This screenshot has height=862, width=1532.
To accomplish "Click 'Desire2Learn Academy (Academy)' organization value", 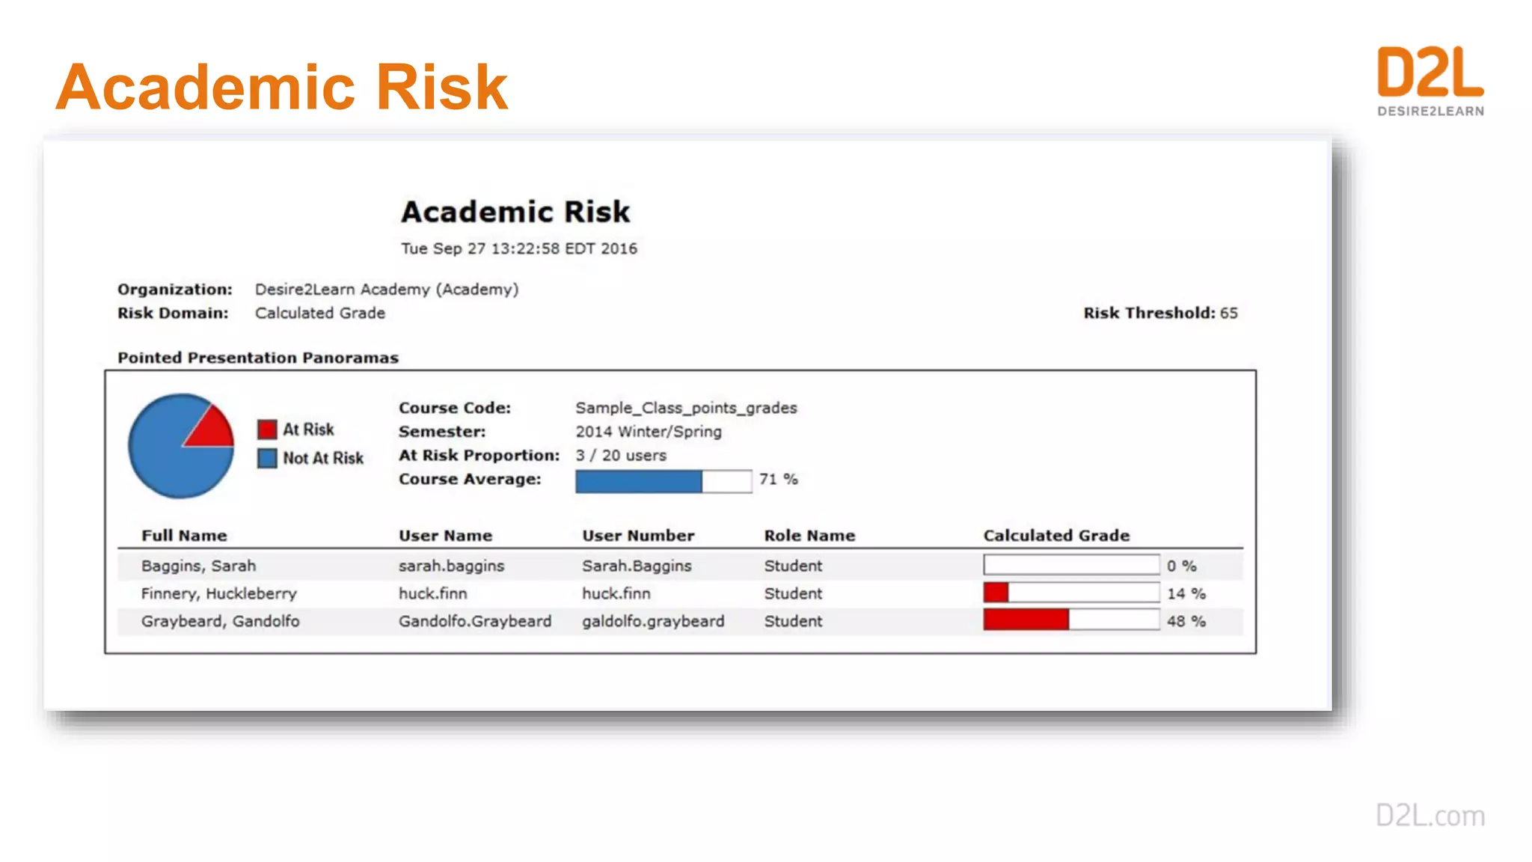I will (387, 290).
